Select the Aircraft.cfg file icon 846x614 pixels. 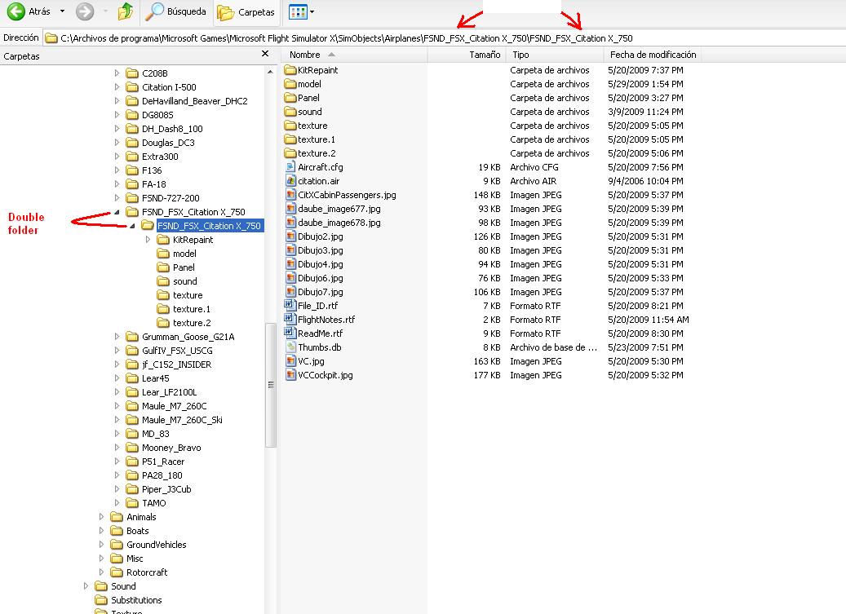(x=290, y=167)
